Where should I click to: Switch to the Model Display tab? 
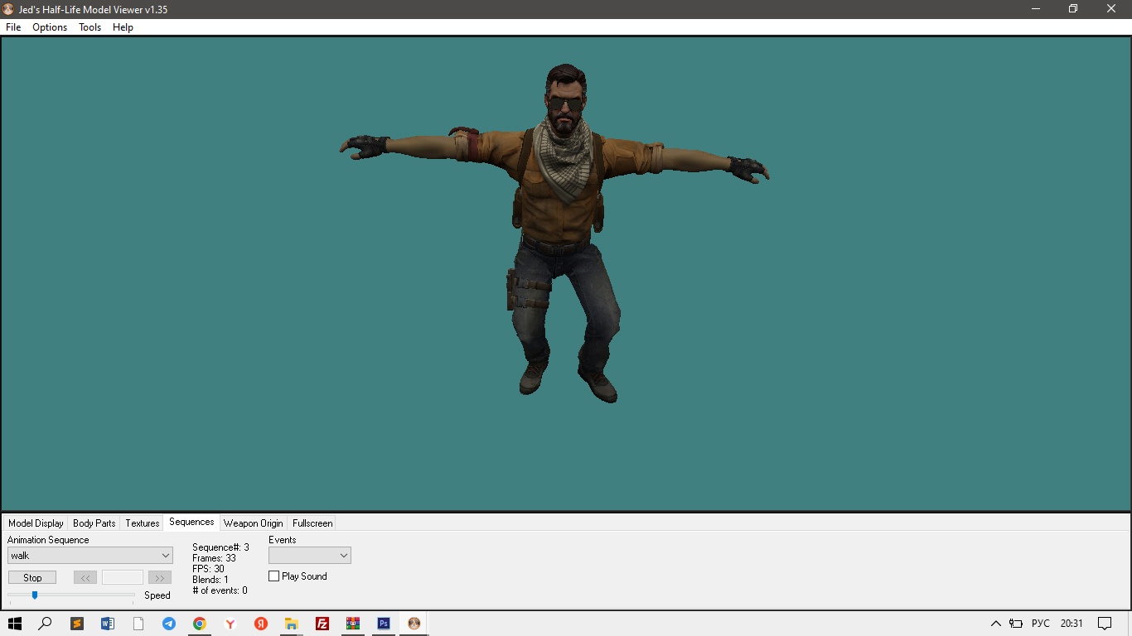(36, 523)
